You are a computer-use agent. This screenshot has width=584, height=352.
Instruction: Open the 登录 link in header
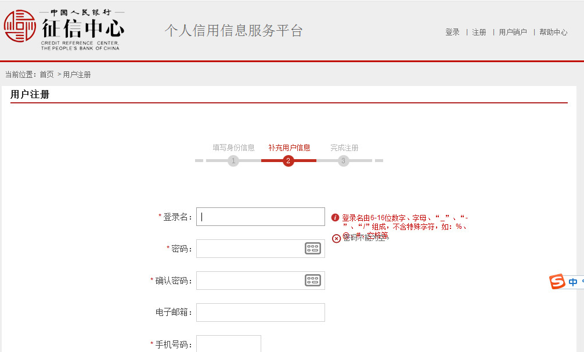(x=452, y=33)
